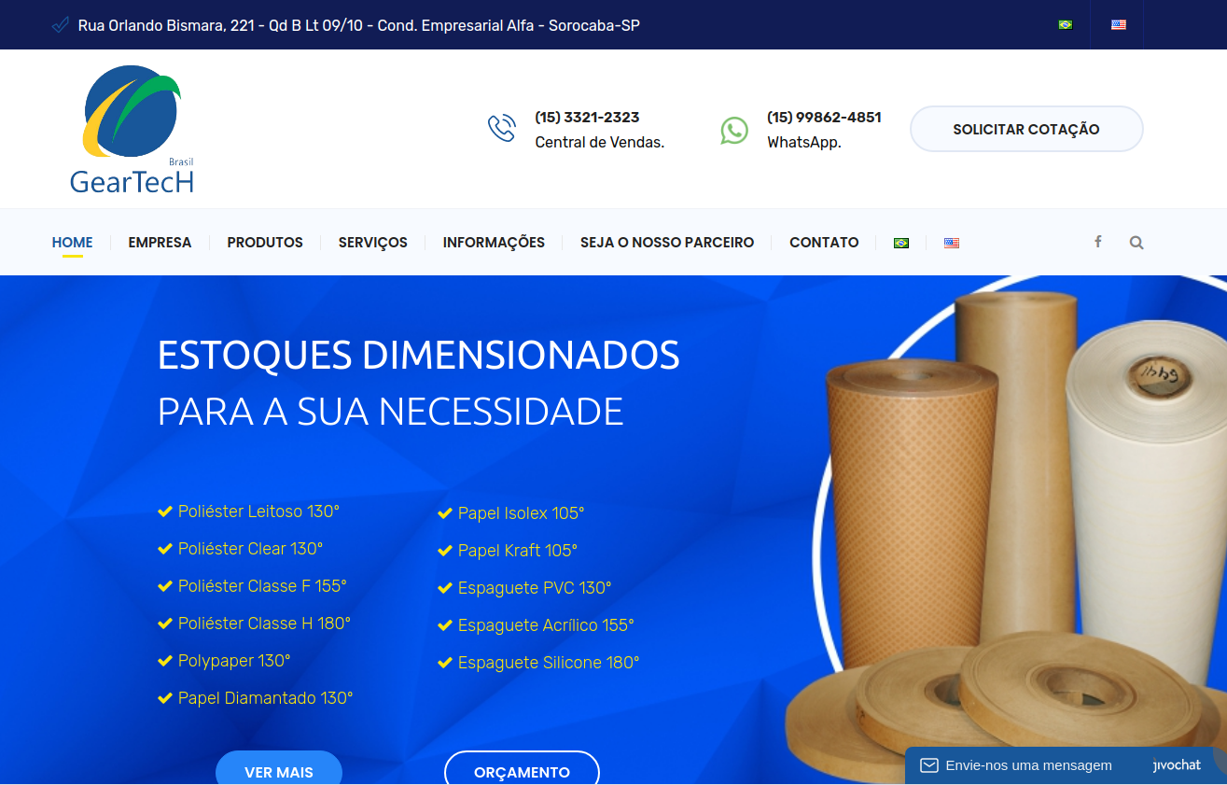The image size is (1227, 785).
Task: Select US flag in top dark bar
Action: pyautogui.click(x=1118, y=25)
